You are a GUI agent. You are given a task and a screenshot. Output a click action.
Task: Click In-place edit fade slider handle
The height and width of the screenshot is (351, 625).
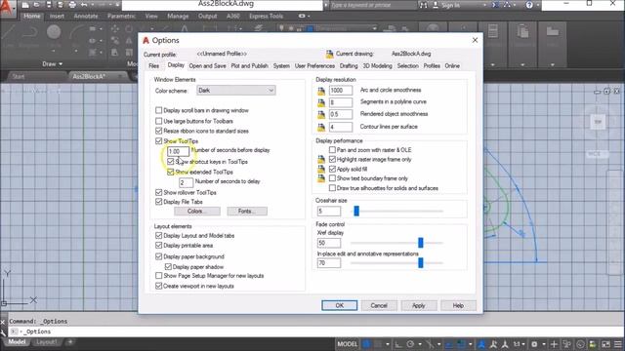[x=421, y=262]
